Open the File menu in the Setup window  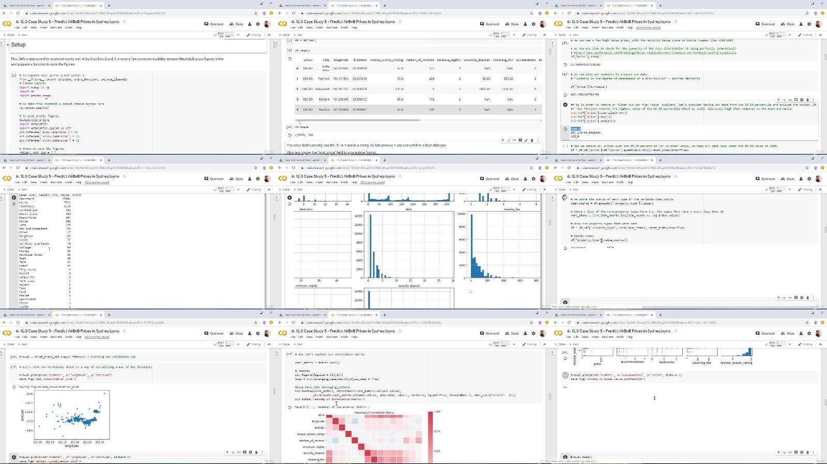pyautogui.click(x=18, y=28)
